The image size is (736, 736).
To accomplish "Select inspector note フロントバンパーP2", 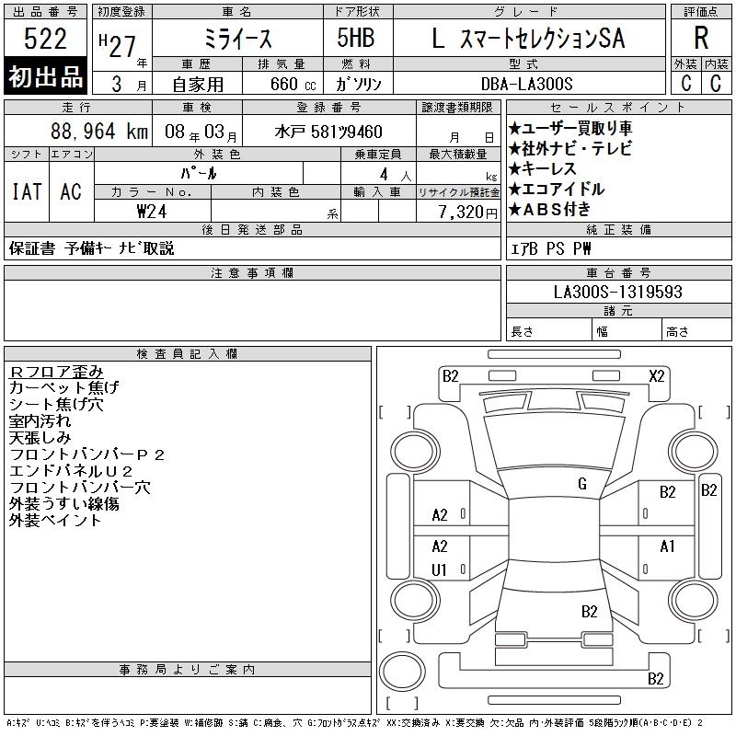I will coord(86,454).
